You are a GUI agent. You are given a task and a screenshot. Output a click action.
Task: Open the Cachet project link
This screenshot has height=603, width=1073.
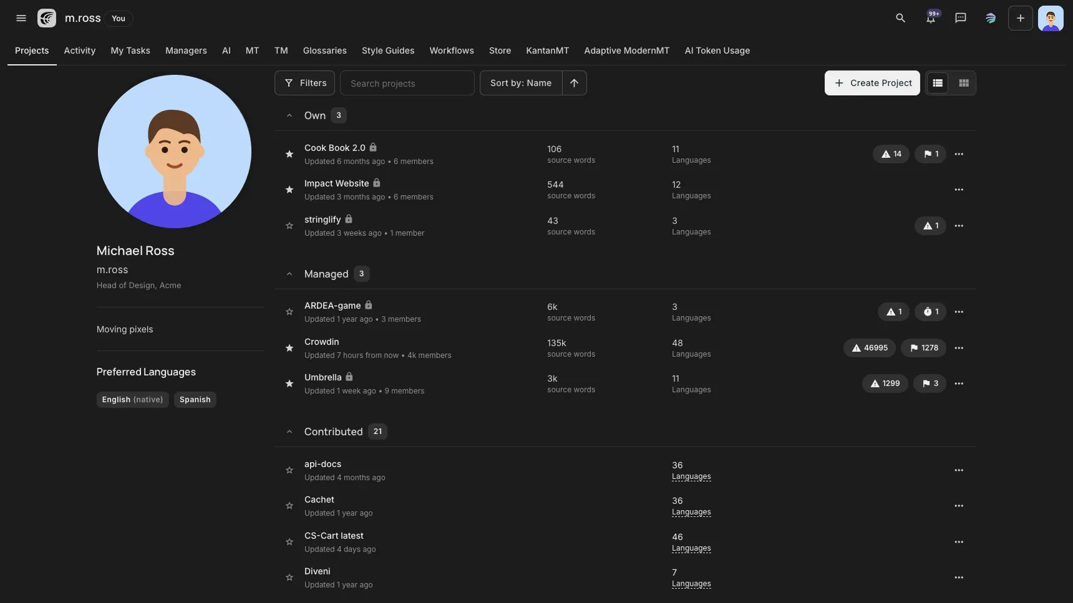[319, 499]
